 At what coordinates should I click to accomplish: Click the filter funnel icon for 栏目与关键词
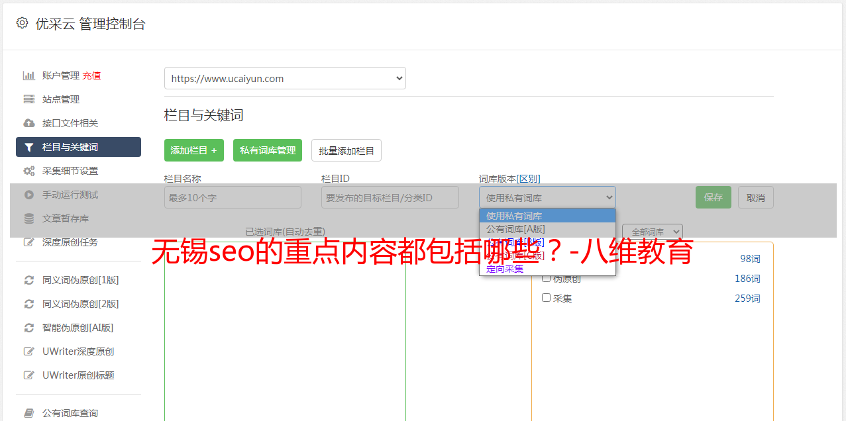pyautogui.click(x=28, y=147)
